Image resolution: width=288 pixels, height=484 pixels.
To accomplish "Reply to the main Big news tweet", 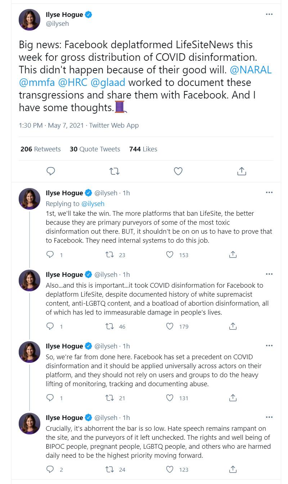I will (x=51, y=171).
